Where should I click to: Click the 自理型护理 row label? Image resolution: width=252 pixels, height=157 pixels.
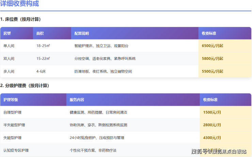tap(12, 112)
